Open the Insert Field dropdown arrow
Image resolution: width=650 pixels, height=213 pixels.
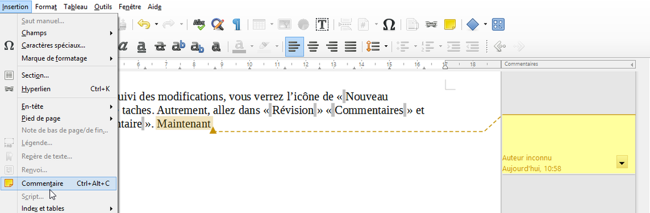tap(376, 24)
